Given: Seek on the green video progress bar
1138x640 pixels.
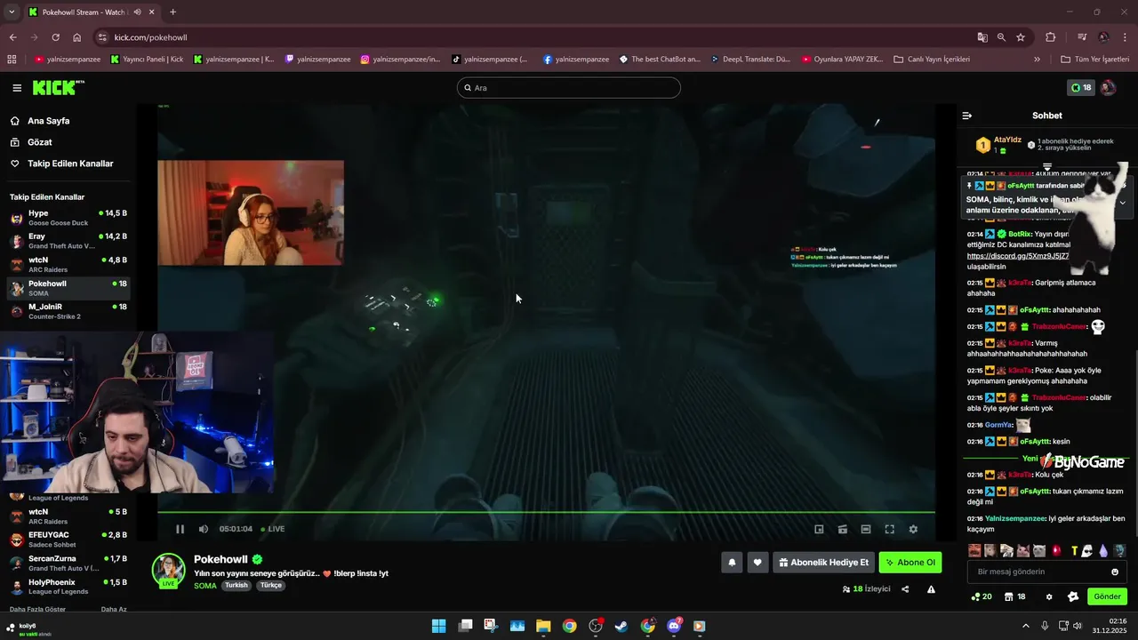Looking at the screenshot, I should click(546, 512).
